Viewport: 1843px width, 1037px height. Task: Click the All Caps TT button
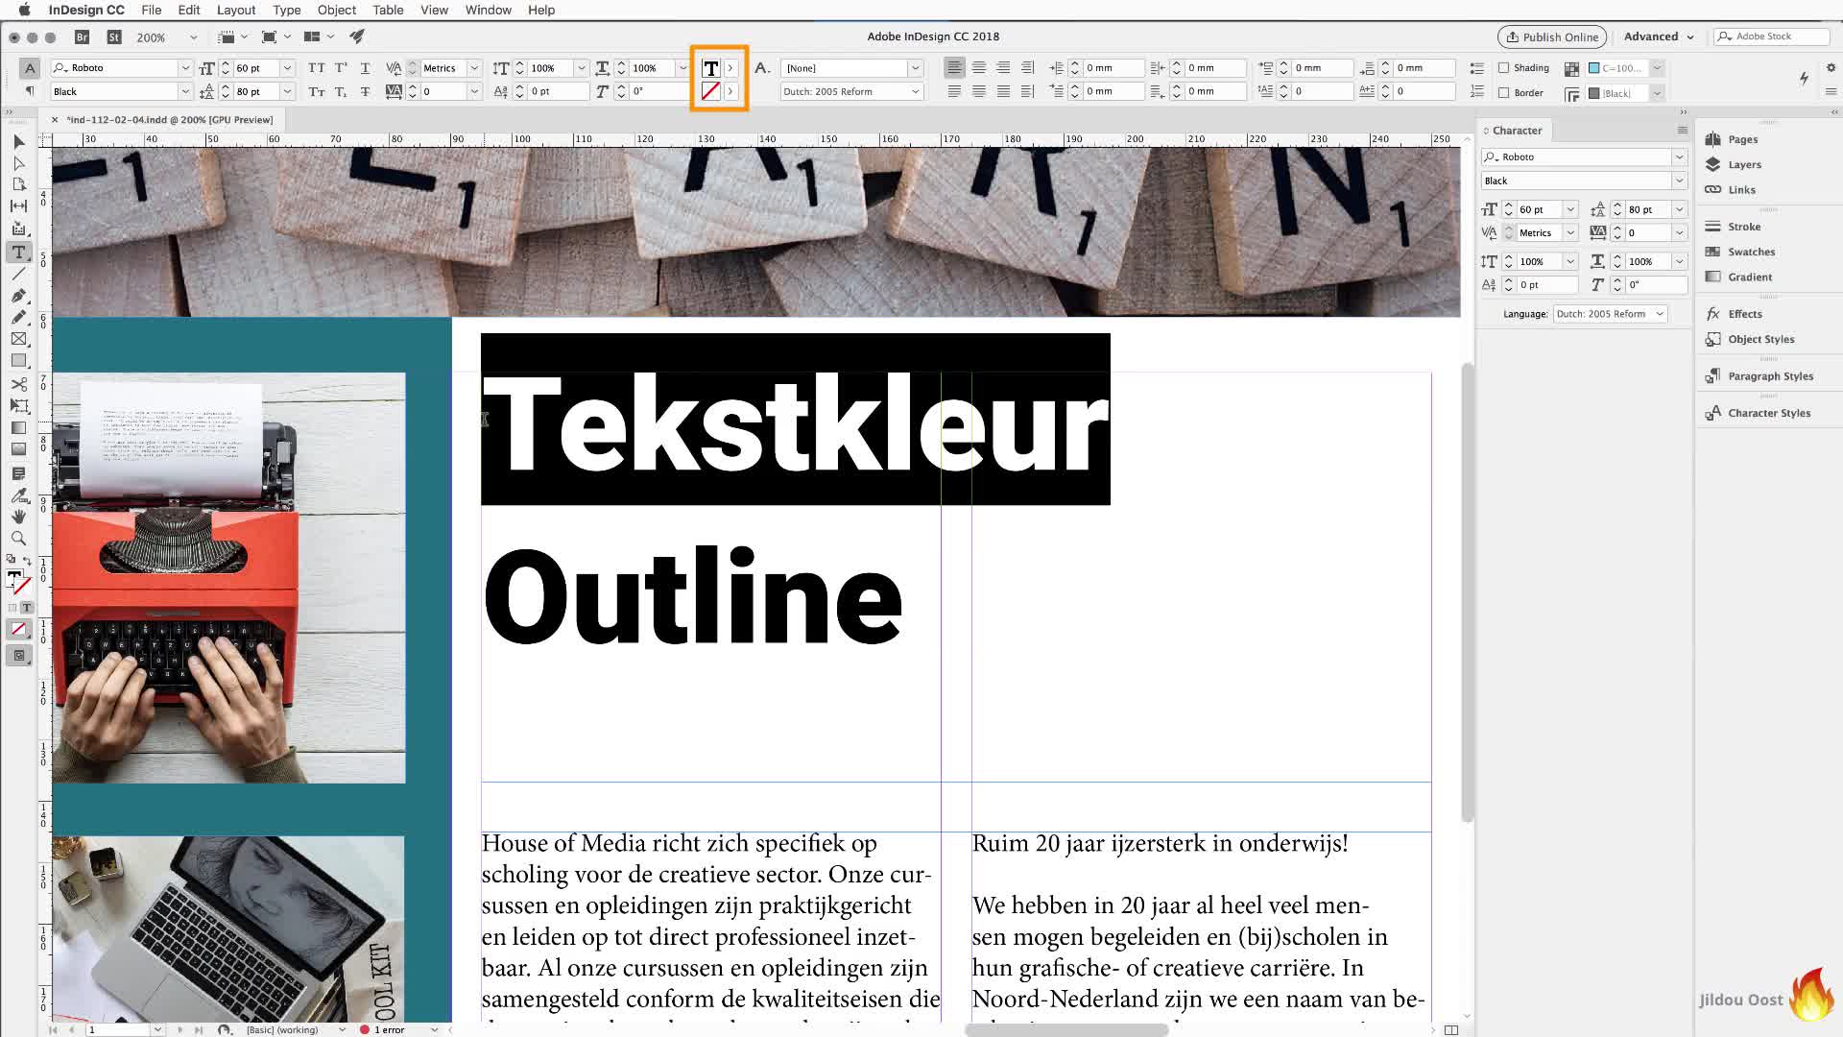click(317, 68)
